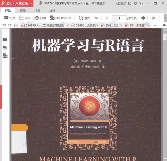This screenshot has height=161, width=167.
Task: Click the vertical scrollbar down arrow
Action: click(165, 159)
